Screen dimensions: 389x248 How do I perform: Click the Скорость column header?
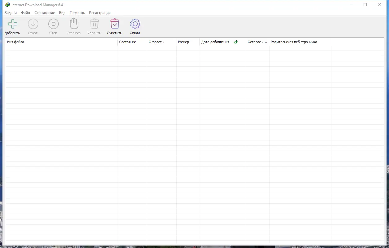click(156, 42)
